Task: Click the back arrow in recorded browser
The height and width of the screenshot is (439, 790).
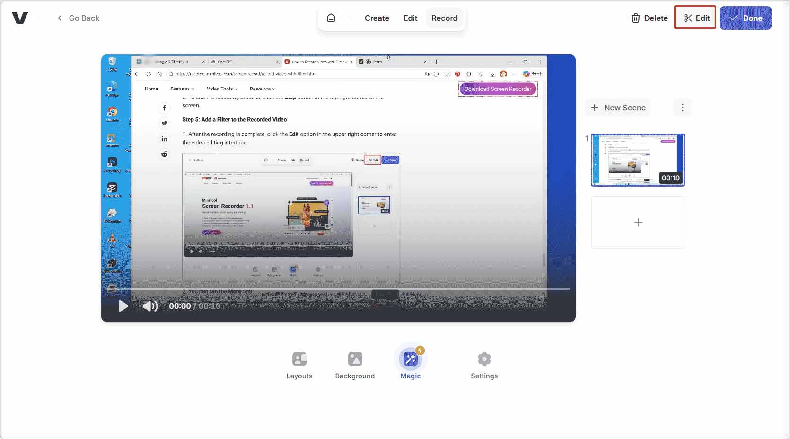Action: pos(138,74)
